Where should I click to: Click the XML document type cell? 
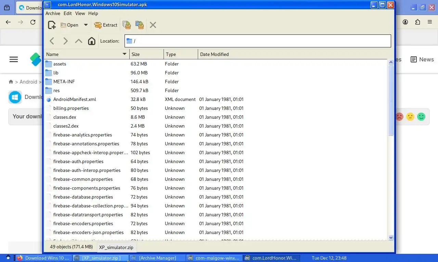pyautogui.click(x=180, y=99)
